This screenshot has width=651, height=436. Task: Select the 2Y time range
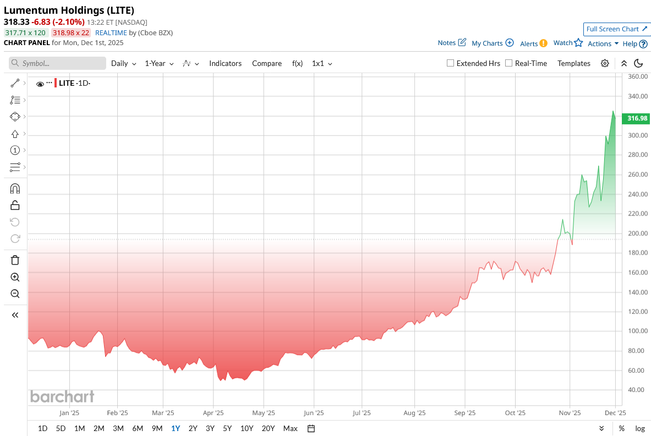point(193,428)
